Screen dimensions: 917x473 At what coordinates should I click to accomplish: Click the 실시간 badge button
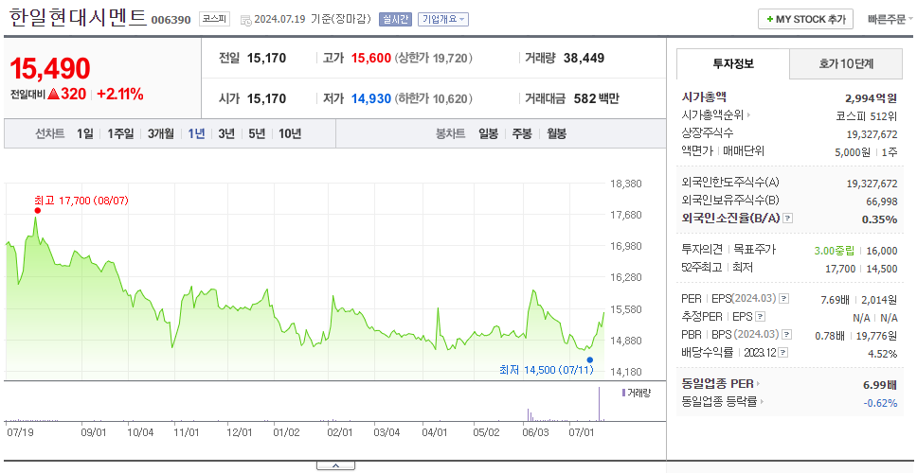pyautogui.click(x=395, y=19)
